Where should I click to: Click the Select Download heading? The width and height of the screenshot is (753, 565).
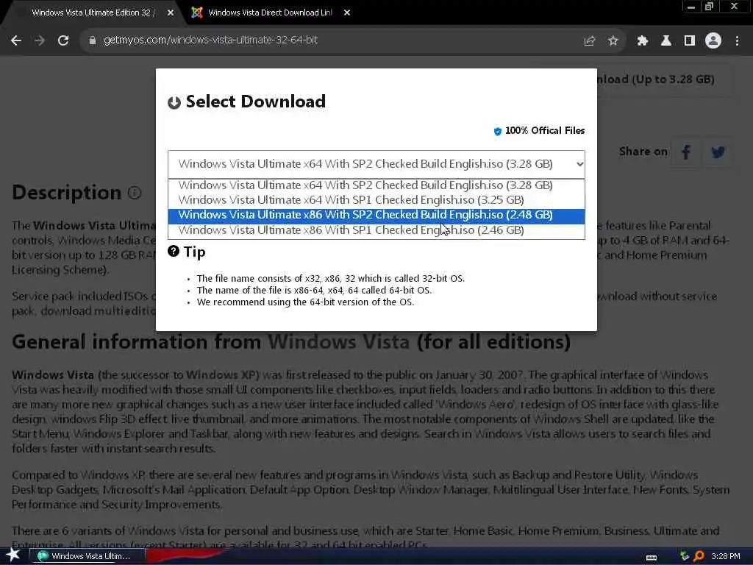click(x=255, y=102)
